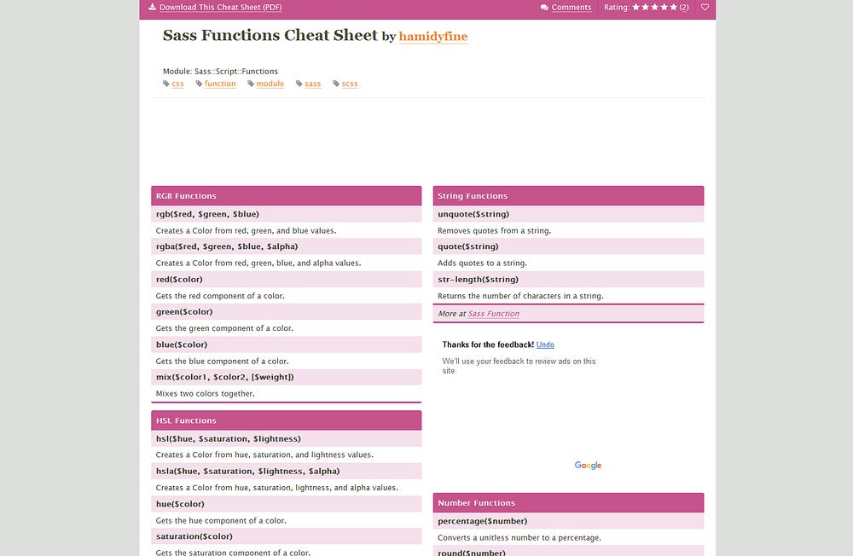853x556 pixels.
Task: Click the download icon next to Download This Cheat Sheet
Action: [x=153, y=7]
